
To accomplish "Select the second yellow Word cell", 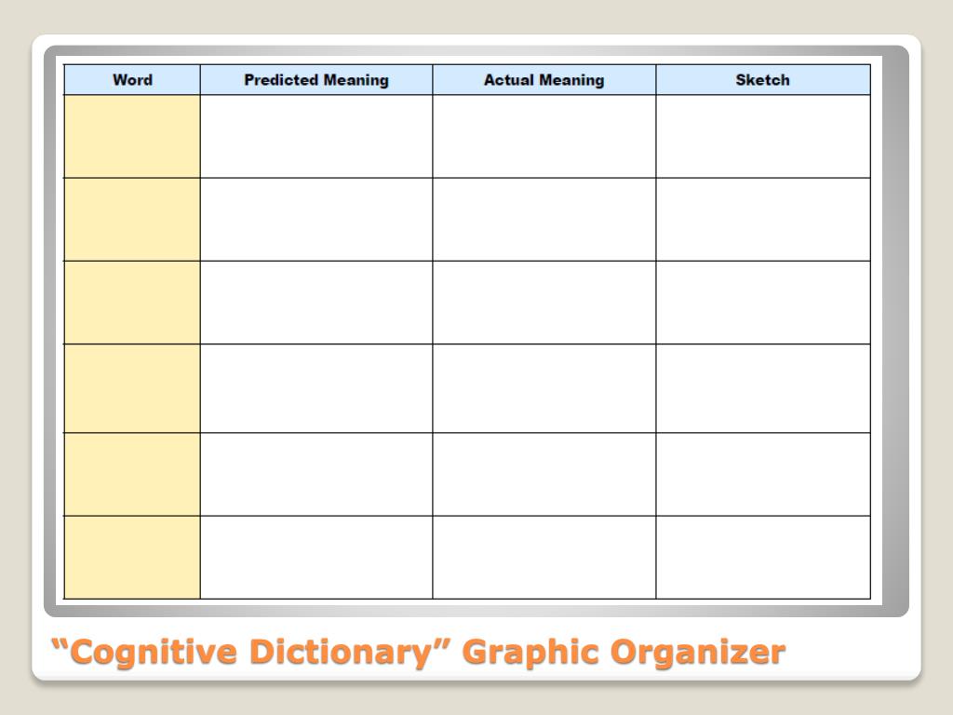I will tap(132, 220).
